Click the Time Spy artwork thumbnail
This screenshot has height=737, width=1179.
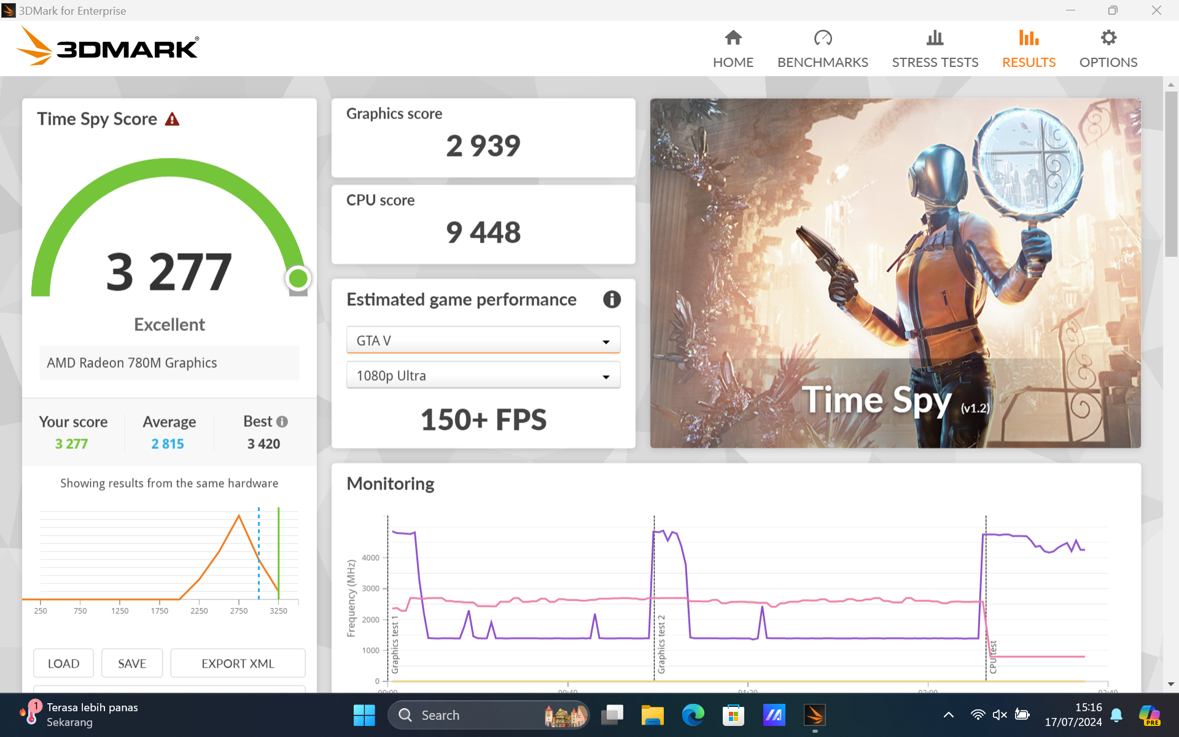pyautogui.click(x=895, y=273)
